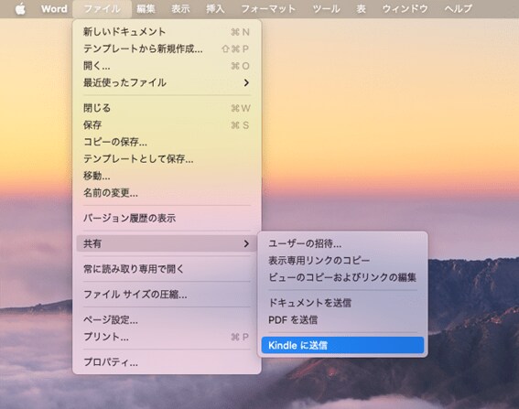Open the 挿入 menu

pos(215,9)
